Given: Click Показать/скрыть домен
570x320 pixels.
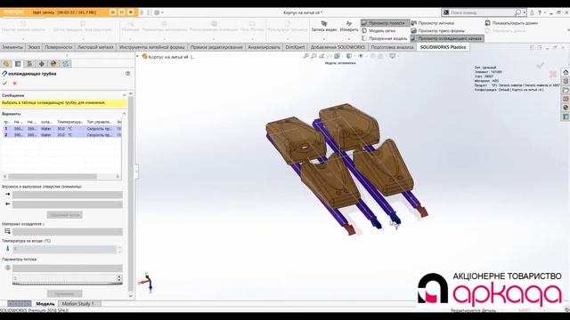Looking at the screenshot, I should 511,23.
